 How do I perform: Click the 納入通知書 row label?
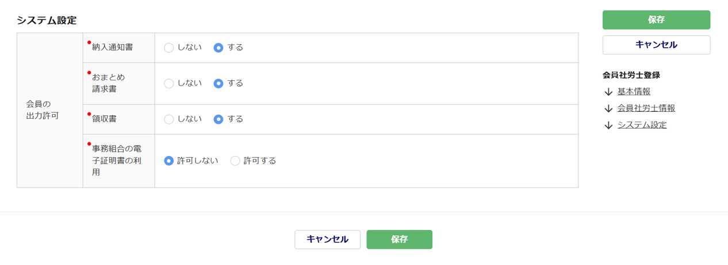point(112,48)
